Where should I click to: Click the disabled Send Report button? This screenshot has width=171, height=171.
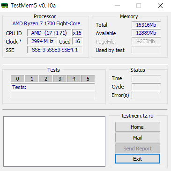click(x=138, y=148)
